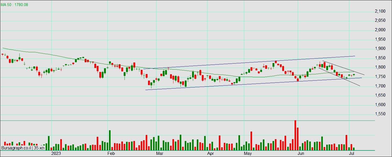392x157 pixels.
Task: Select the 2023 date axis label
Action: (x=56, y=153)
